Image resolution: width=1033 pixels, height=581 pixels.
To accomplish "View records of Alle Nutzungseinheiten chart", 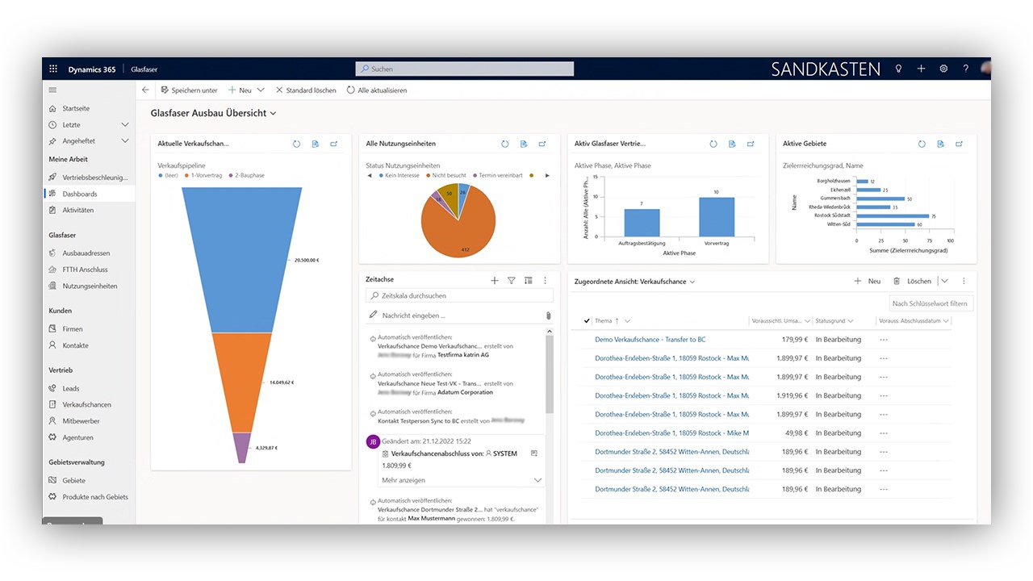I will (524, 144).
